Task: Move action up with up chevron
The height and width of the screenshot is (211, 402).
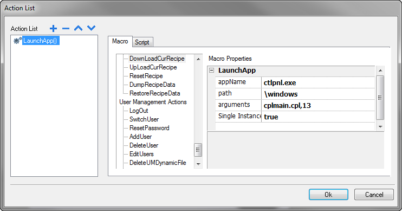Action: (x=78, y=28)
